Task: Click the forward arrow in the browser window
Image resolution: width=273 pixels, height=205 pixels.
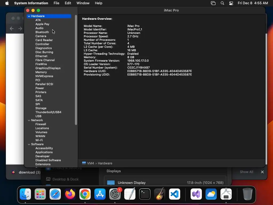Action: [20, 28]
